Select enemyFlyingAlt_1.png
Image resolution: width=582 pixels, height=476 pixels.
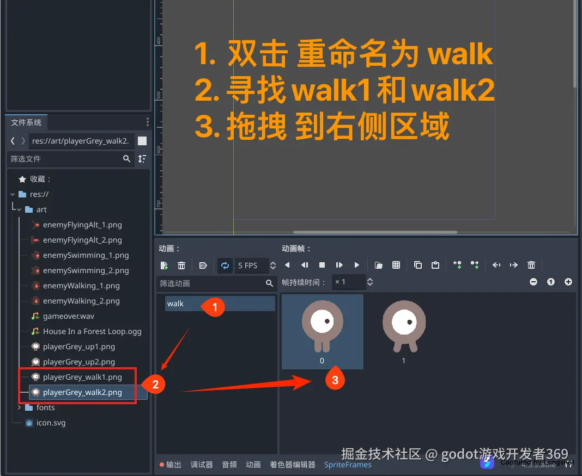(82, 225)
